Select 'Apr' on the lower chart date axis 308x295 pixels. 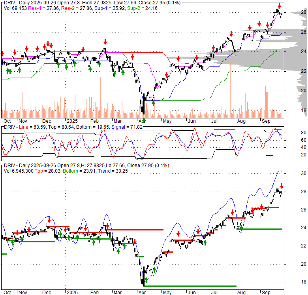(142, 293)
